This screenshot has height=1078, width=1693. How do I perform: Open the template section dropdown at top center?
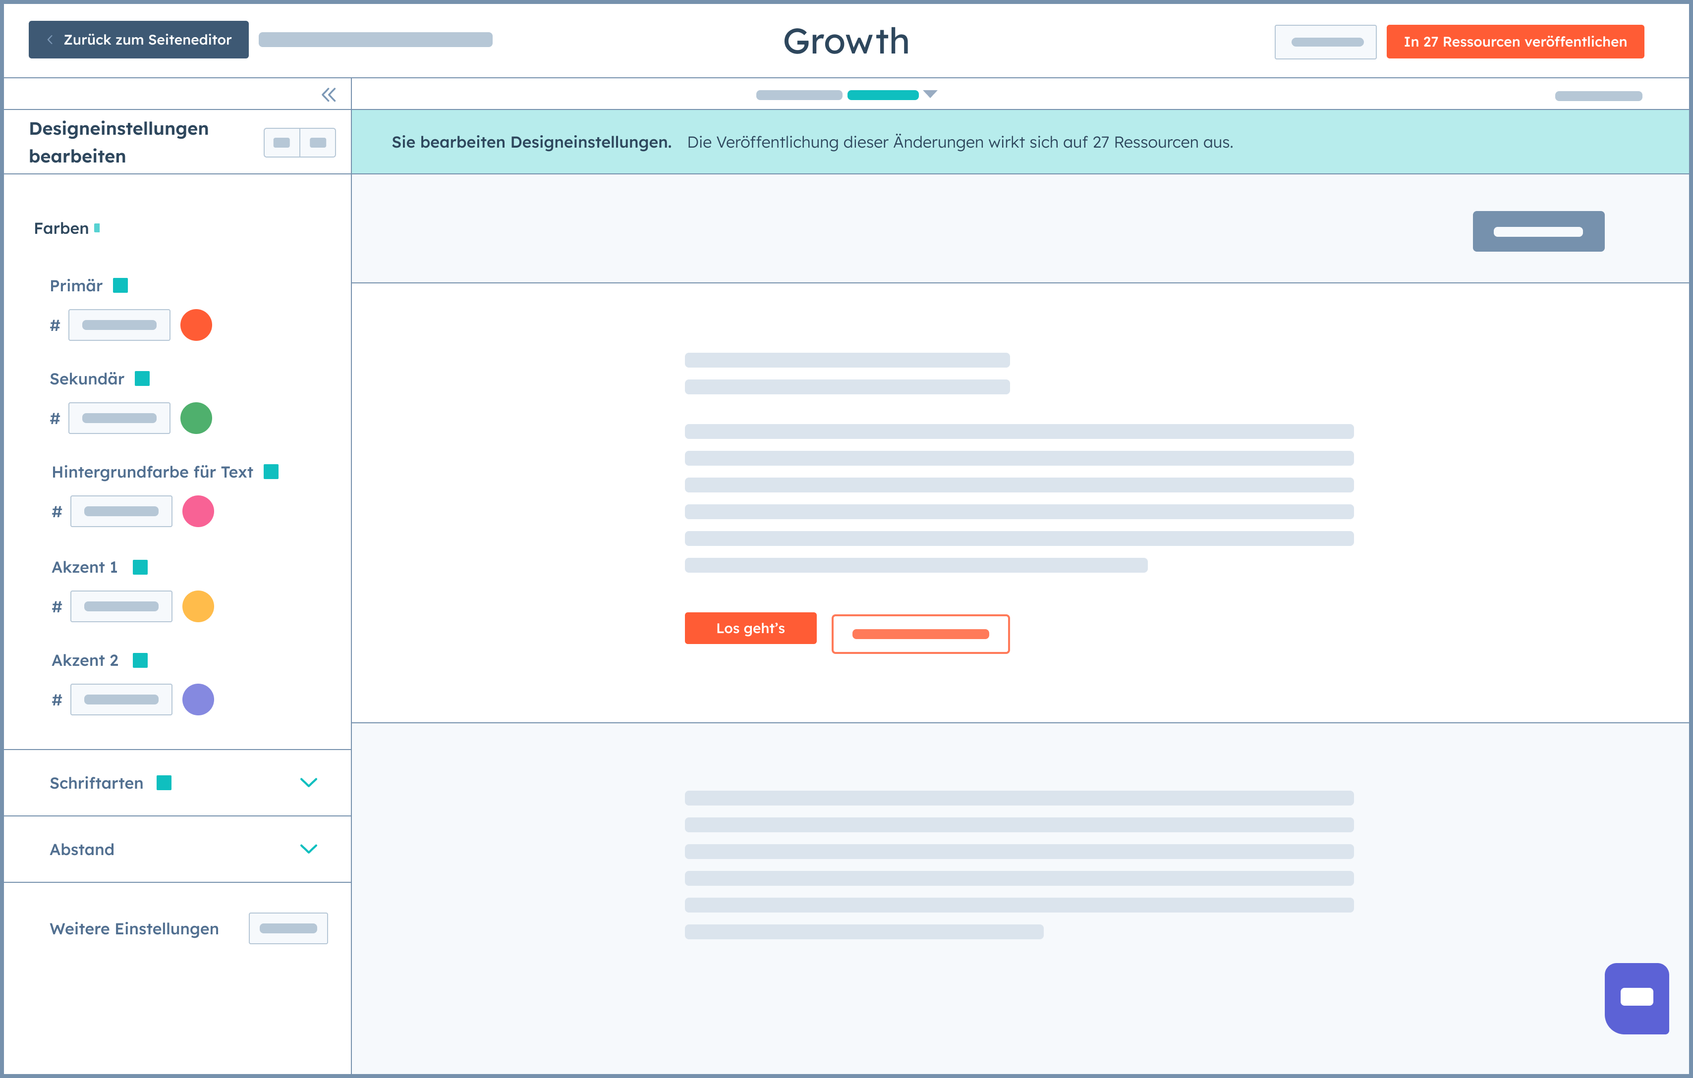[x=931, y=94]
